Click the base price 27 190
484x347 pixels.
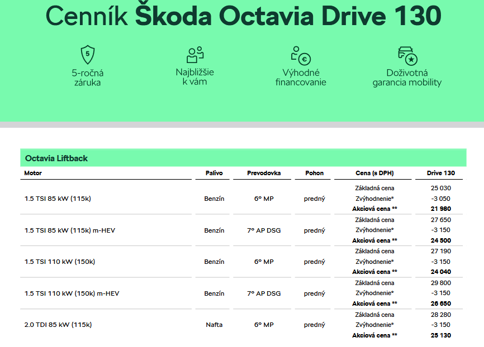(441, 251)
